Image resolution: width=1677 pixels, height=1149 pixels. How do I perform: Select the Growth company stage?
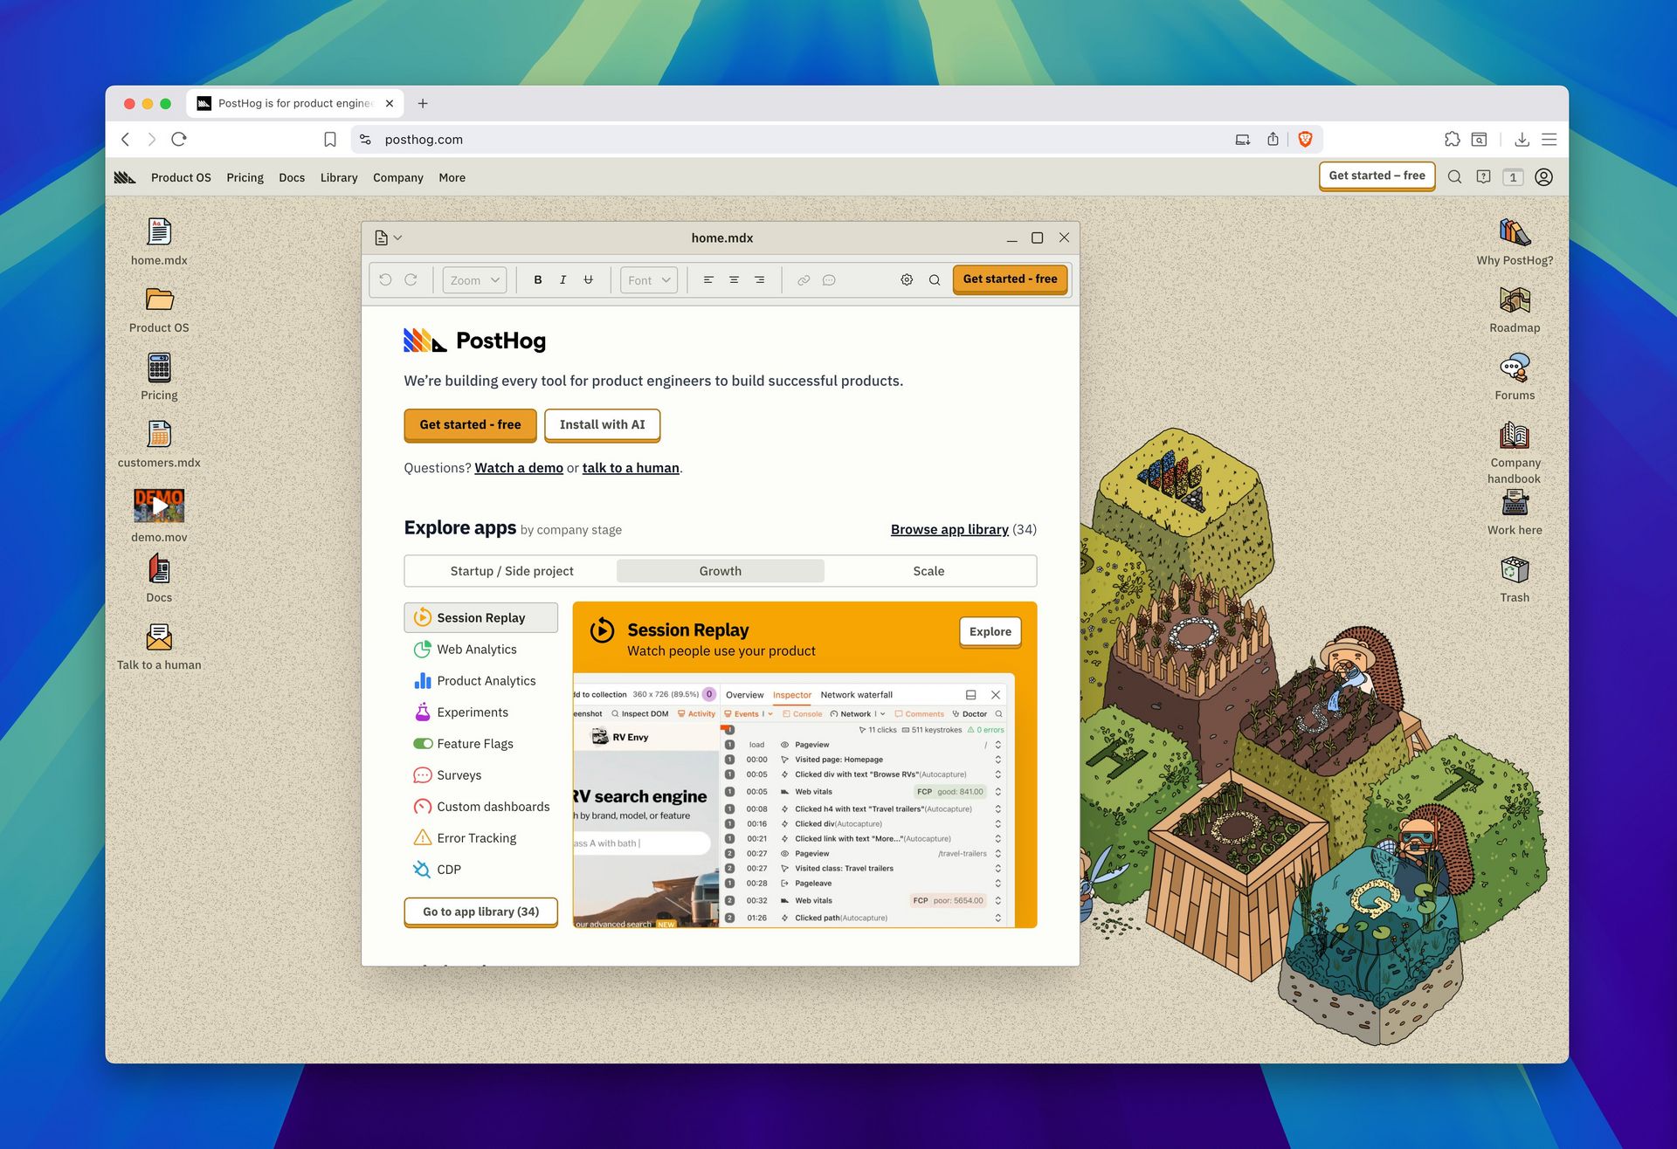[720, 571]
